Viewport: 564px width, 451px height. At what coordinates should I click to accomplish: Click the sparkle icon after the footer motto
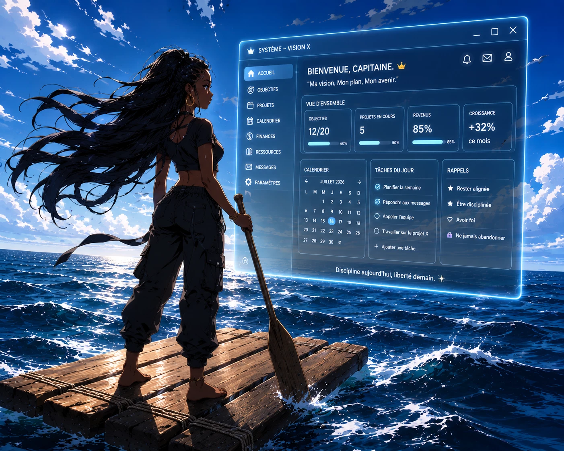click(441, 278)
